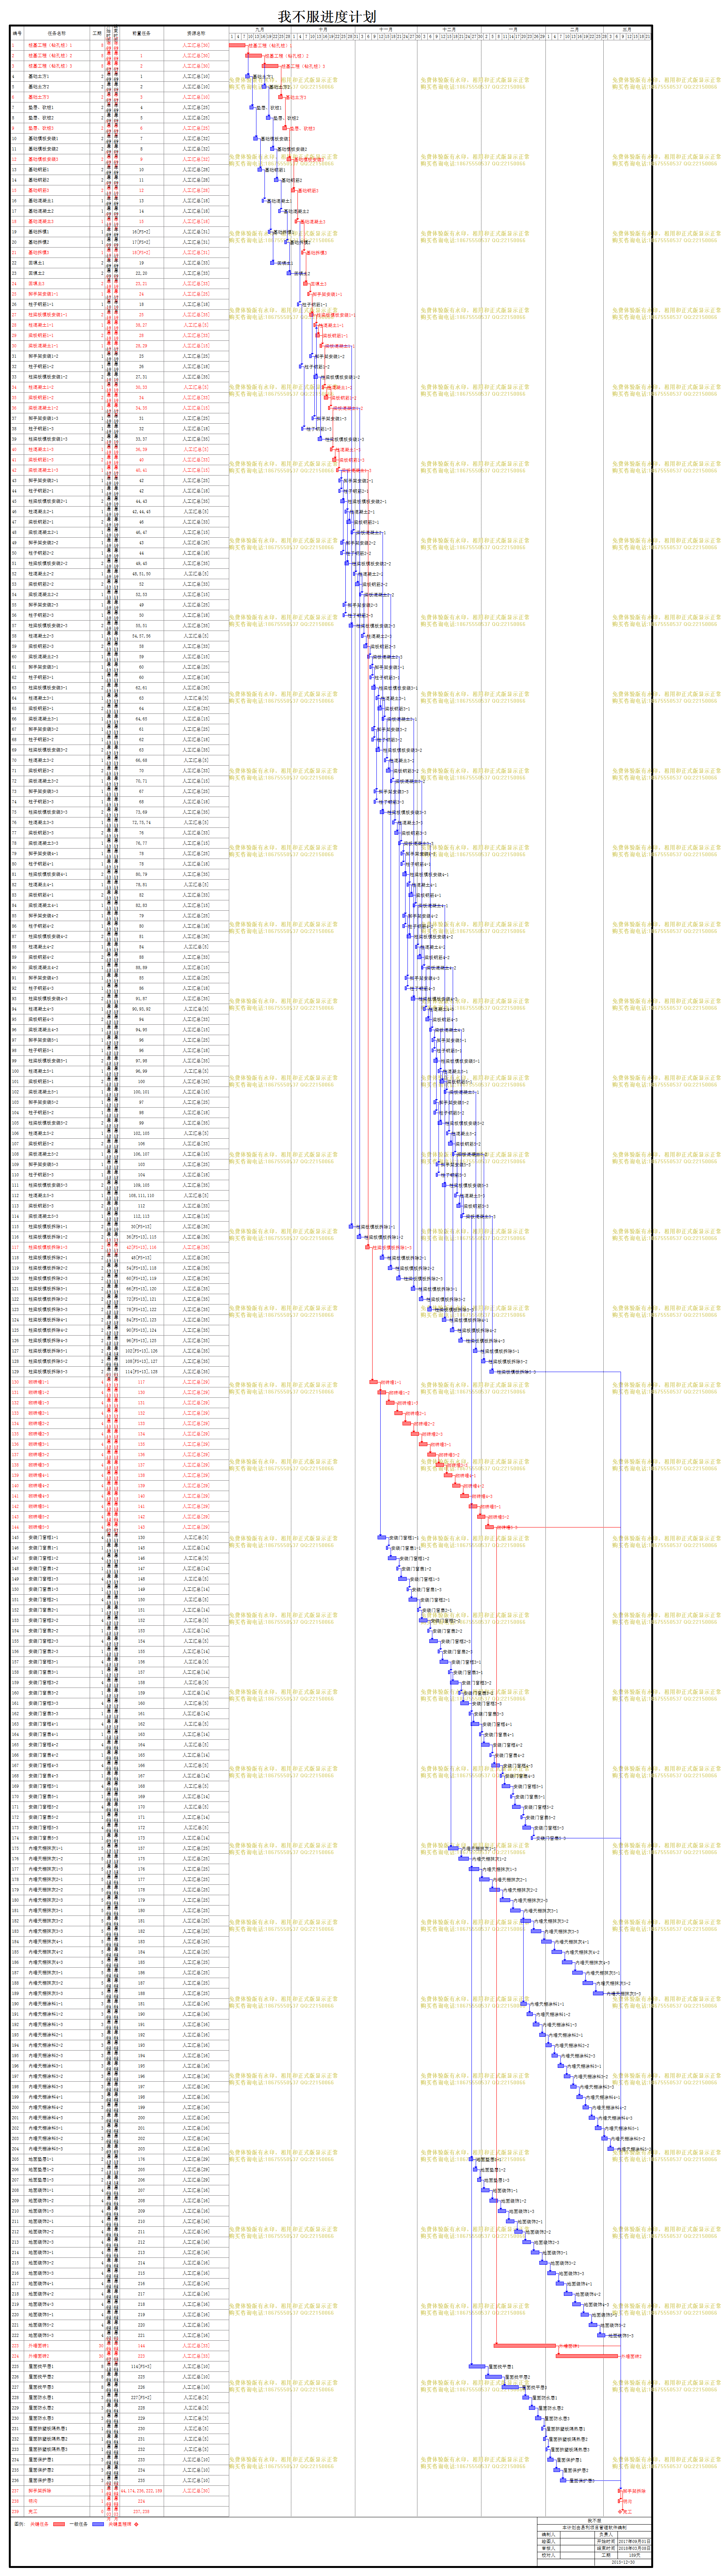721x2576 pixels.
Task: Select the 编号 column header
Action: click(x=17, y=33)
